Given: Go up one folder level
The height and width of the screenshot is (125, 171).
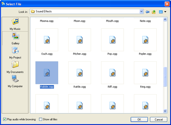Looking at the screenshot, I should (154, 12).
